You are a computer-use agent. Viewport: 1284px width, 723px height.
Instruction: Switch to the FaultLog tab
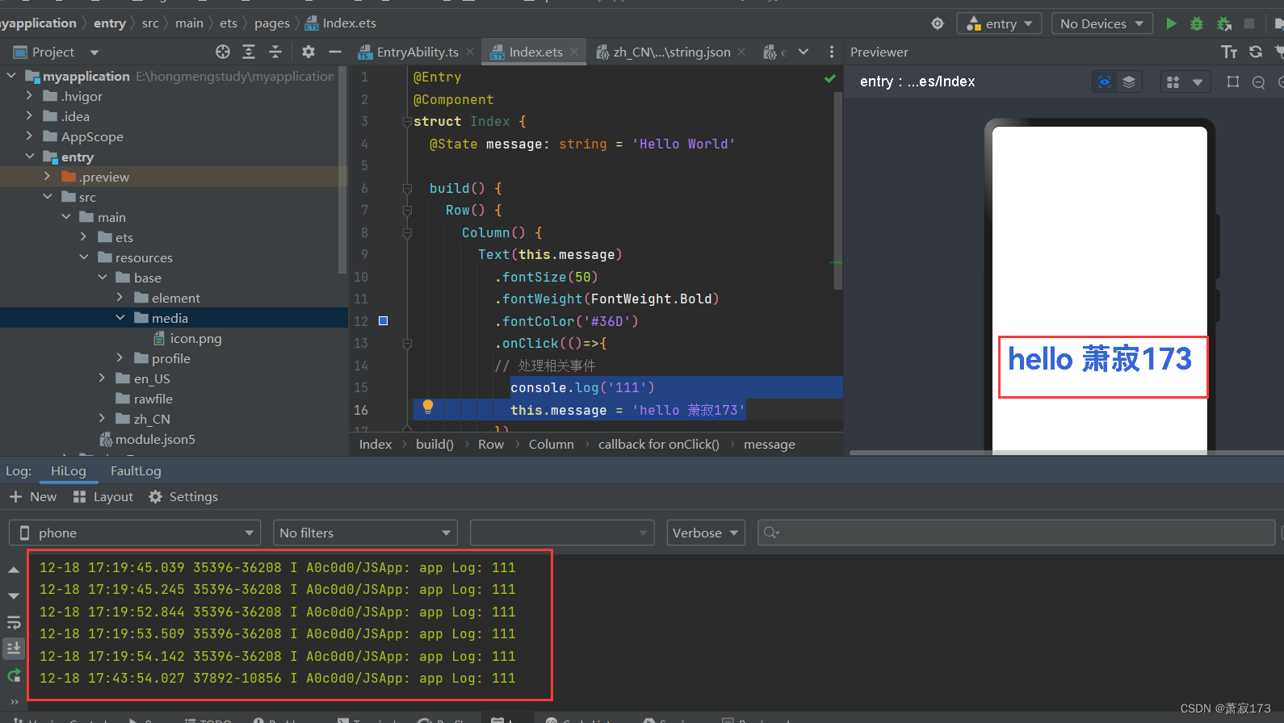136,470
